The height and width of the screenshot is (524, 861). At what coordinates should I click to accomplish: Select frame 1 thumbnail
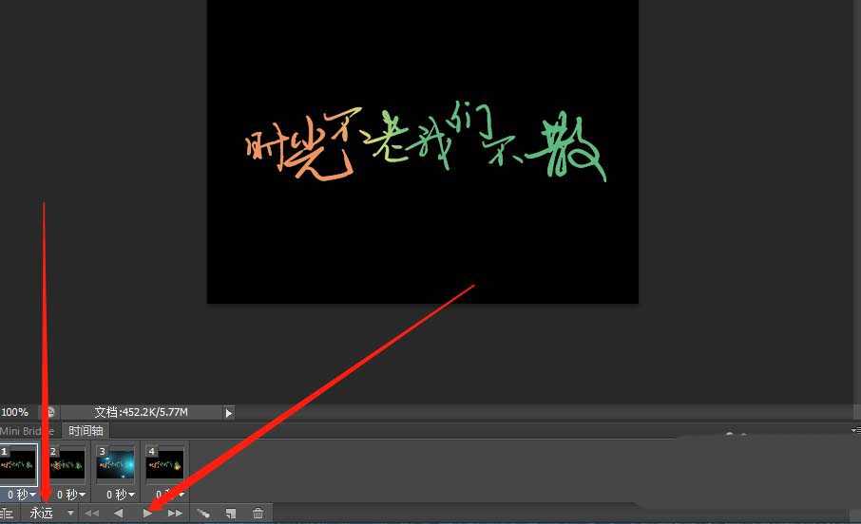click(19, 465)
